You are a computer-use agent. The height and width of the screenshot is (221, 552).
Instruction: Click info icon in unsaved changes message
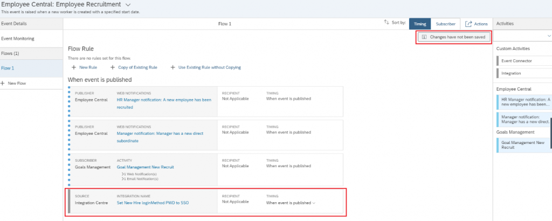[424, 37]
